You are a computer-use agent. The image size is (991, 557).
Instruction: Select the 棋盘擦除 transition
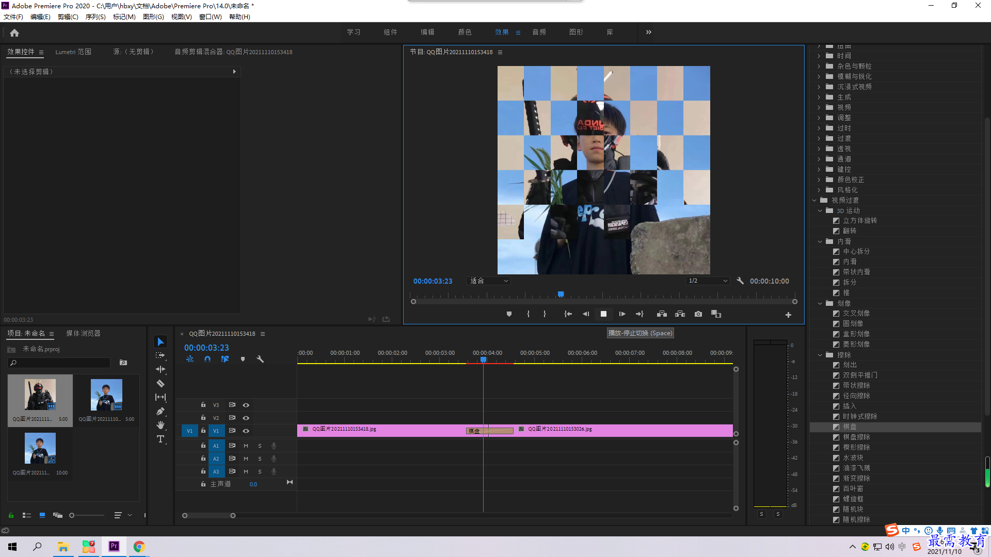click(x=856, y=437)
